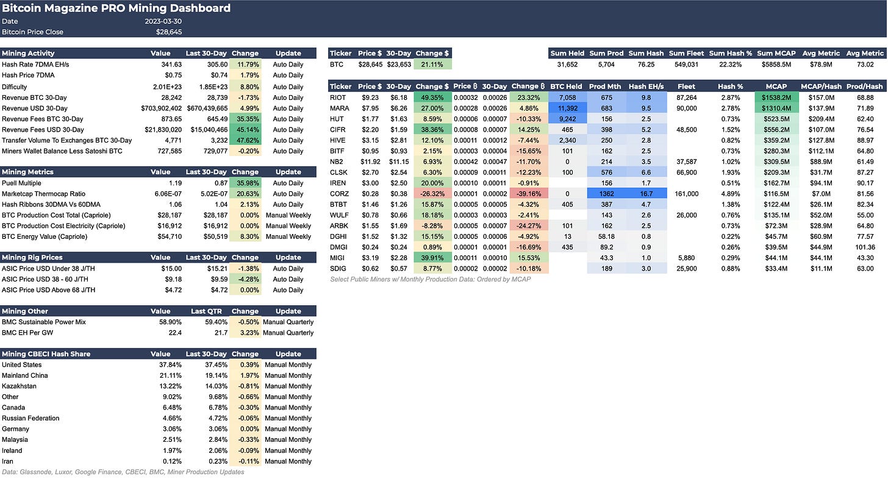
Task: Select BMC EH Per GW change 3.23%
Action: [x=245, y=333]
